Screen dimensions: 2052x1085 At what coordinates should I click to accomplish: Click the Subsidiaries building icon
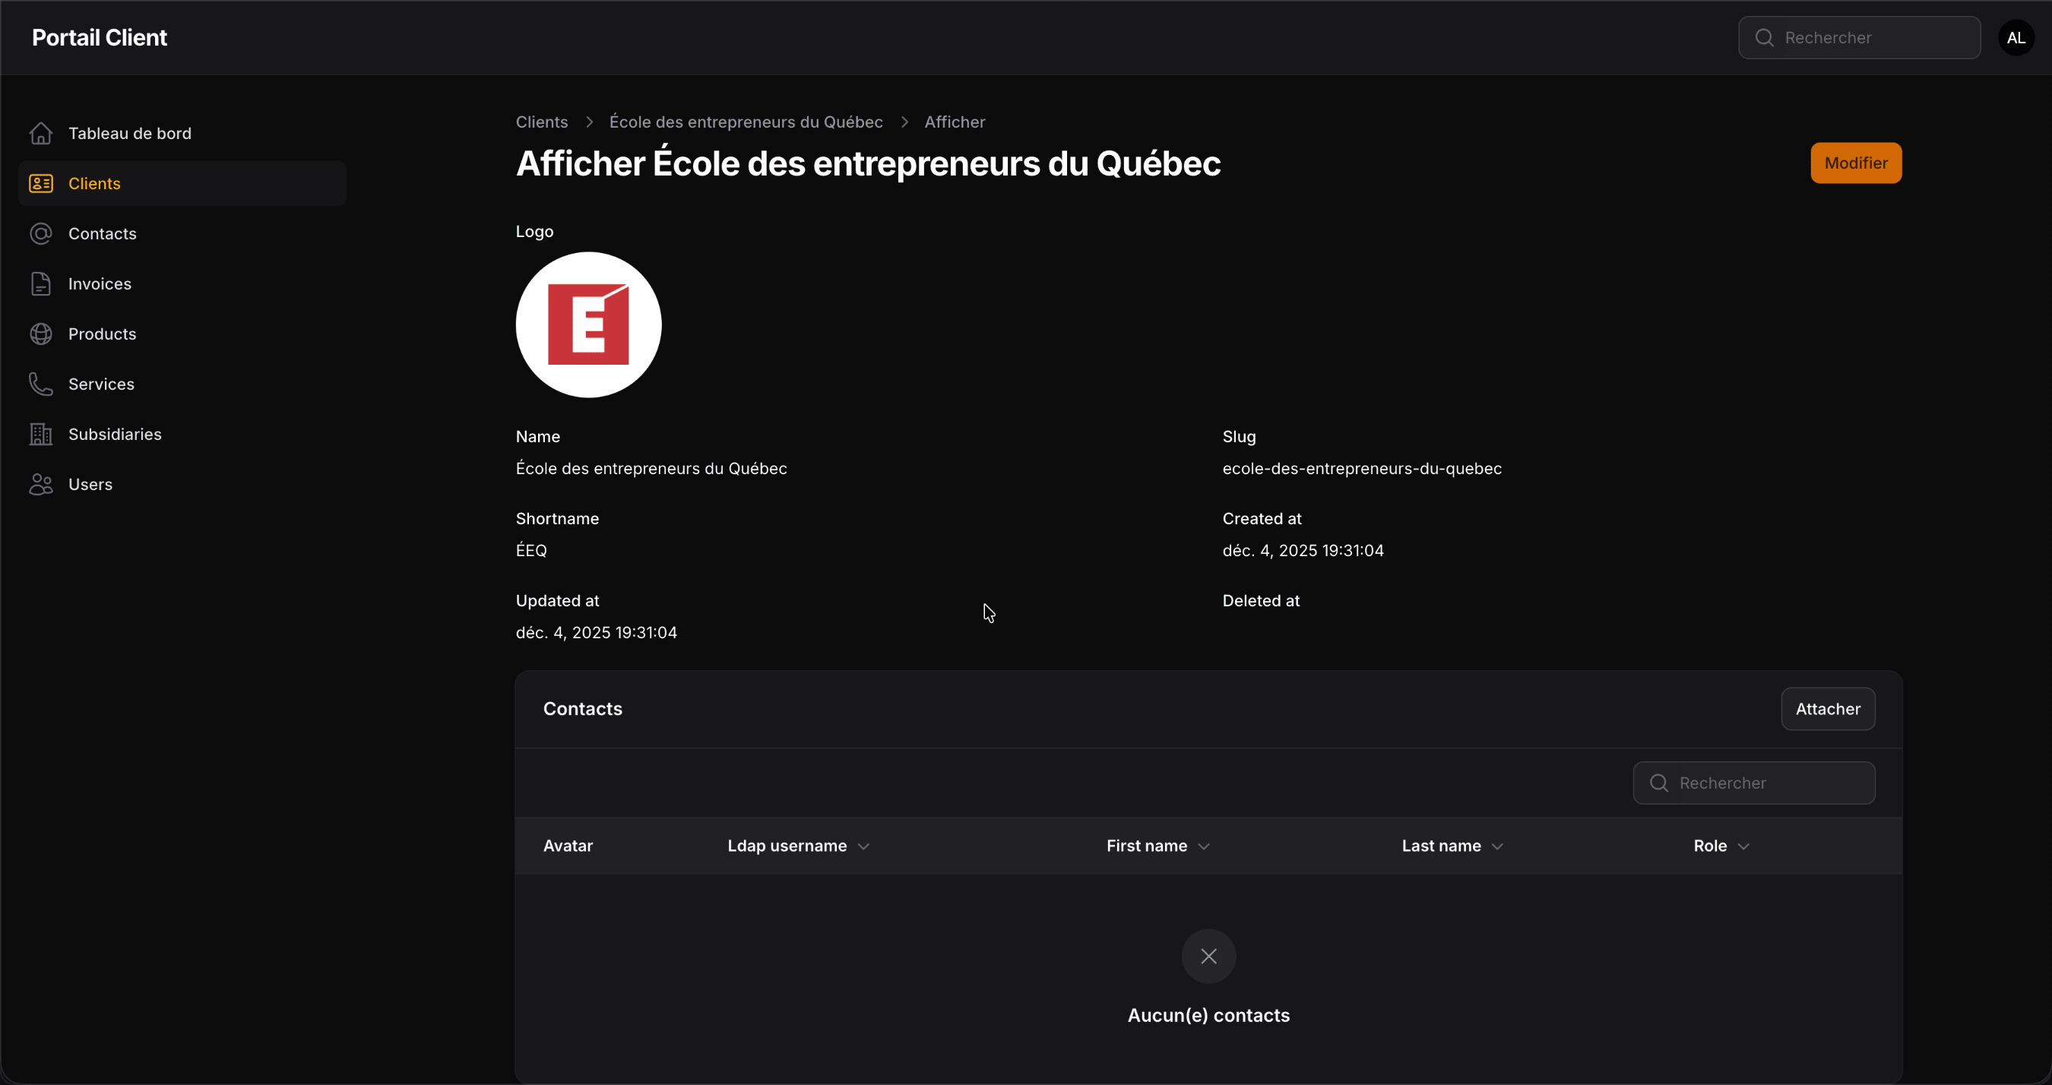[40, 434]
